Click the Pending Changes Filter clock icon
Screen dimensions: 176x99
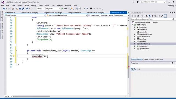coord(142,16)
